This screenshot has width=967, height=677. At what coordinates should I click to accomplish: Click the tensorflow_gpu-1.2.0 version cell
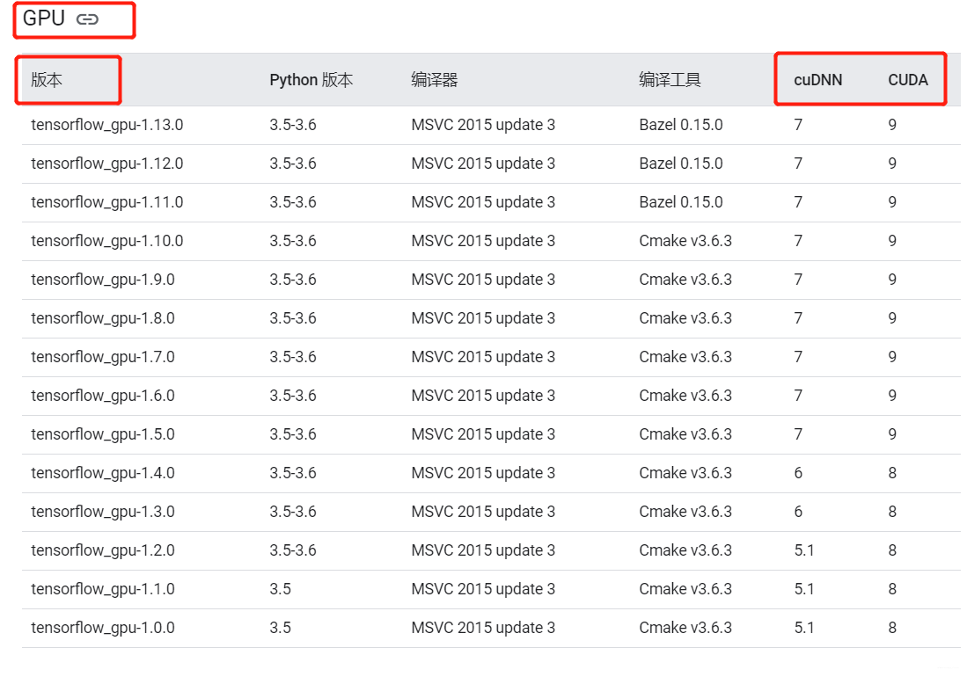click(x=103, y=550)
